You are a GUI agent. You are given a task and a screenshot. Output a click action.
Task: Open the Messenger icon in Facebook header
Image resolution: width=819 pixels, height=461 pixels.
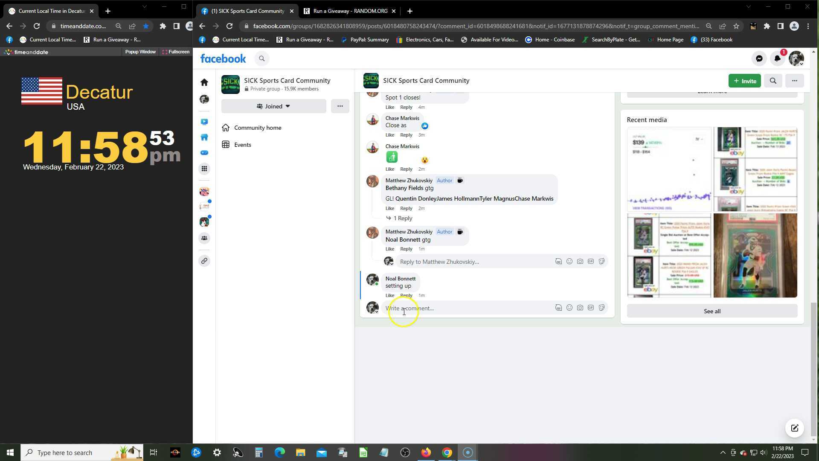[x=759, y=58]
